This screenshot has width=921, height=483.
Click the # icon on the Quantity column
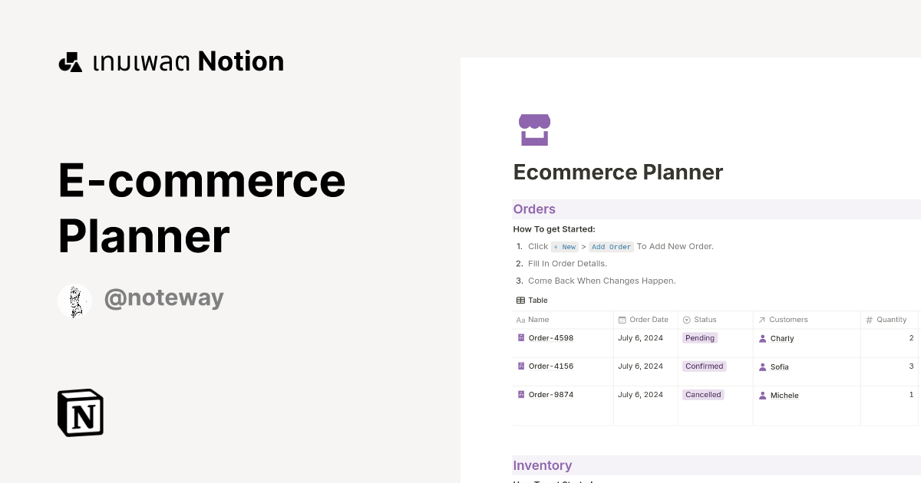pyautogui.click(x=870, y=320)
